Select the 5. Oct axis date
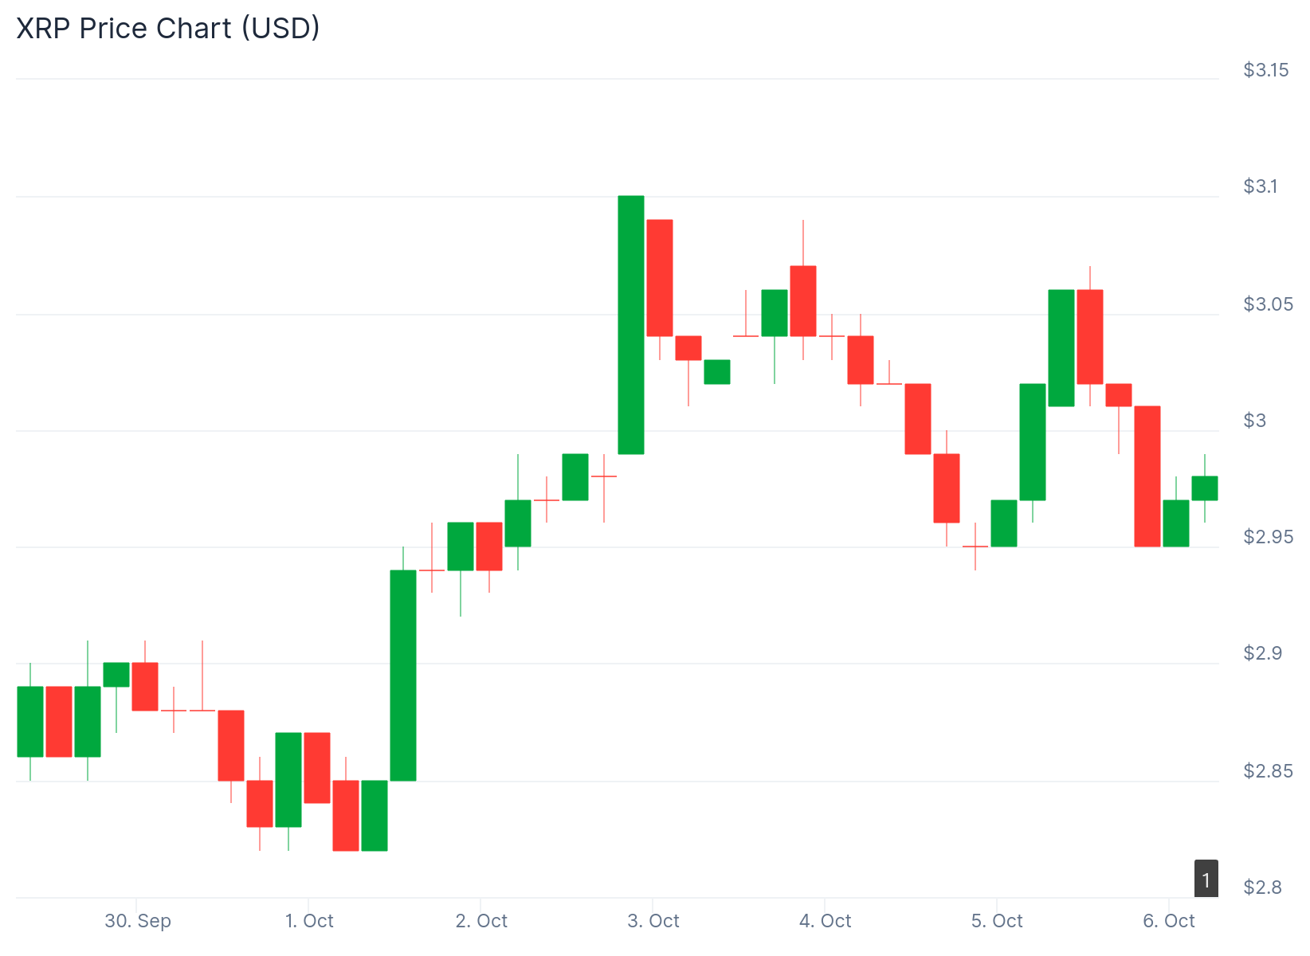This screenshot has width=1310, height=956. click(997, 921)
